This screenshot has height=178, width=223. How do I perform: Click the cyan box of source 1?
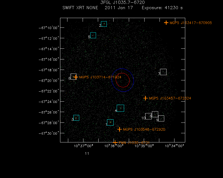point(110,123)
